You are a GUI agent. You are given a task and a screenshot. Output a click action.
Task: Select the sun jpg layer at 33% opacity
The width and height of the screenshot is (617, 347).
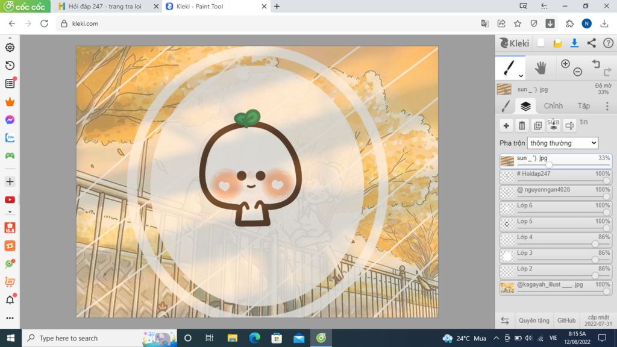tap(556, 161)
